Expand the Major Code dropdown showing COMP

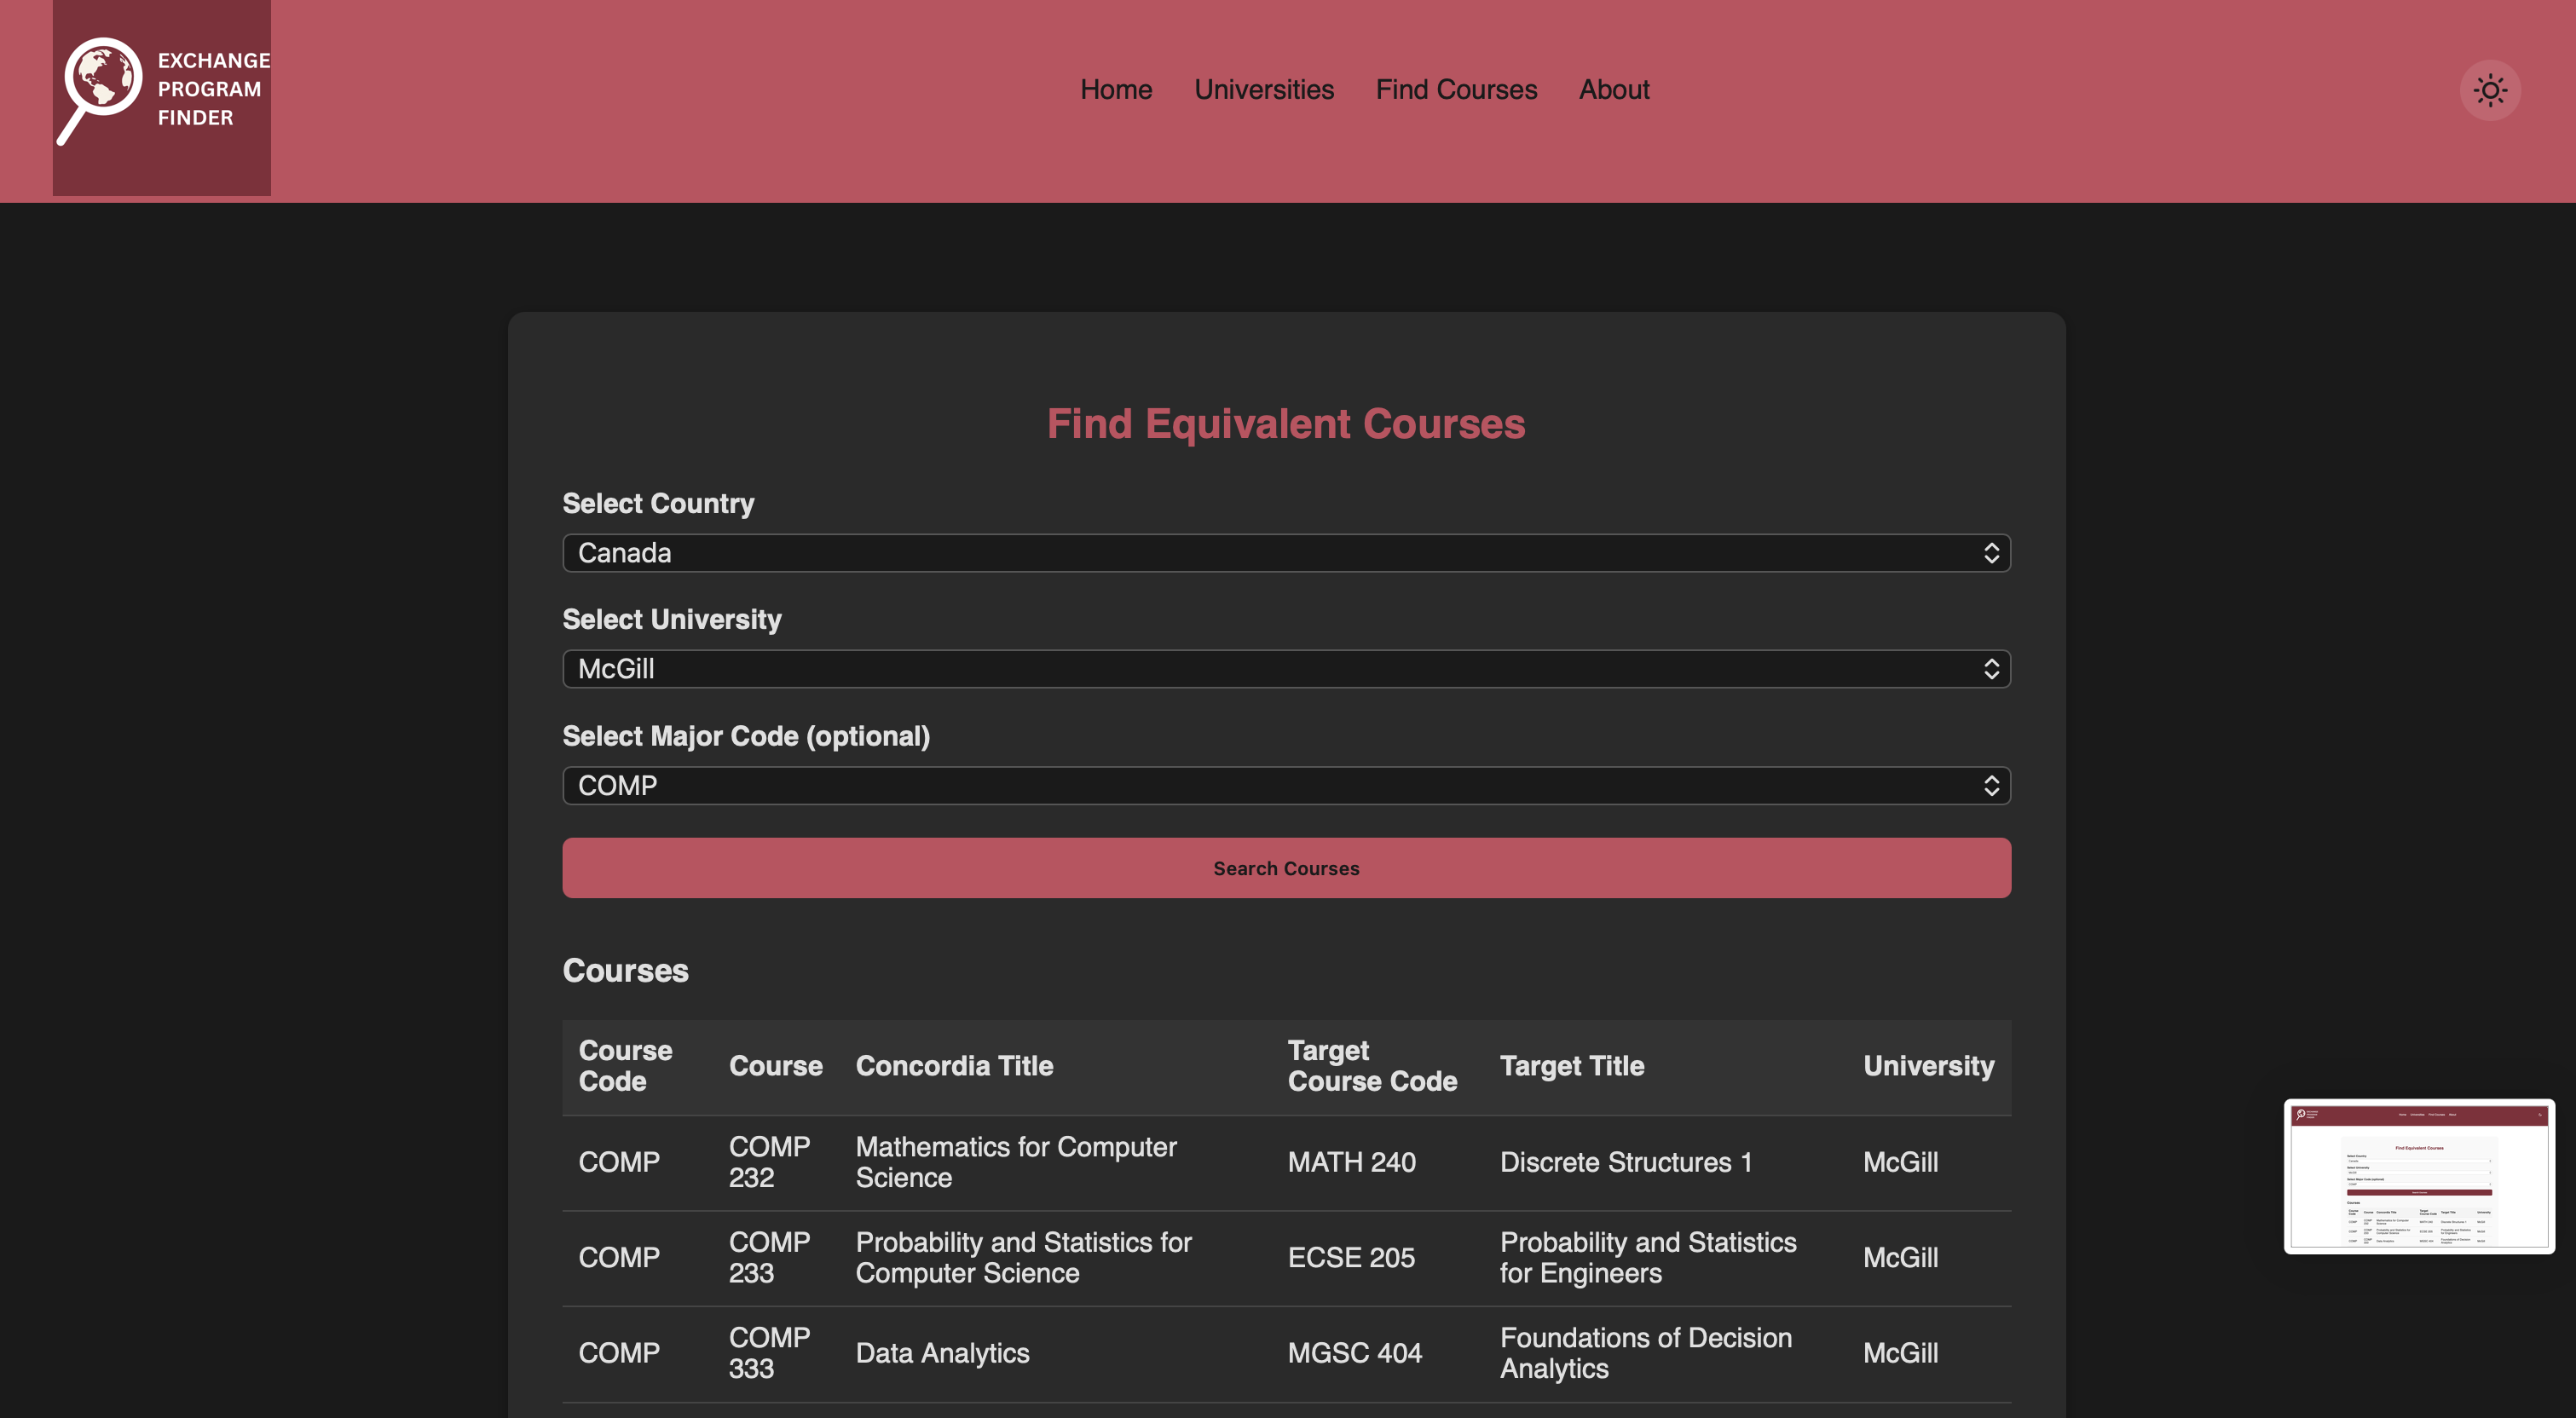(1285, 786)
